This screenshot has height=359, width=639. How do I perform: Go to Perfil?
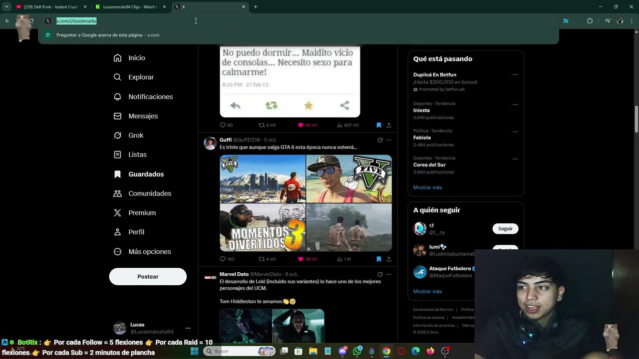(129, 232)
